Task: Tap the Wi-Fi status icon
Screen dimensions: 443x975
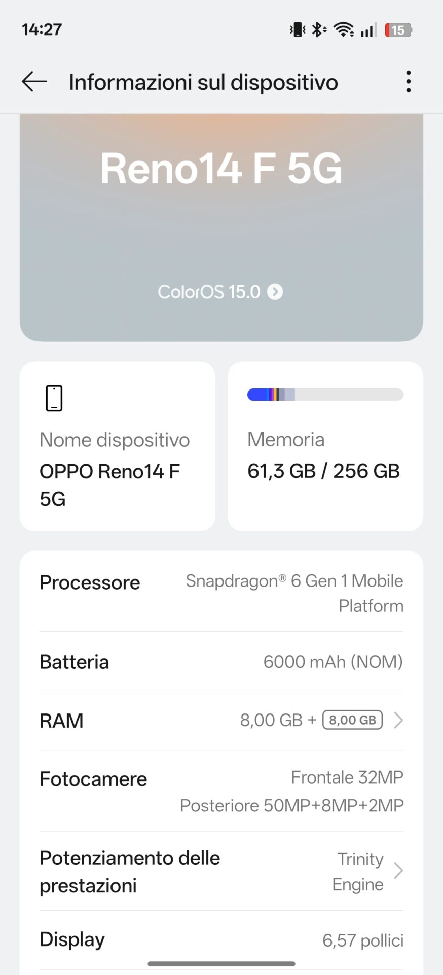Action: pos(344,30)
